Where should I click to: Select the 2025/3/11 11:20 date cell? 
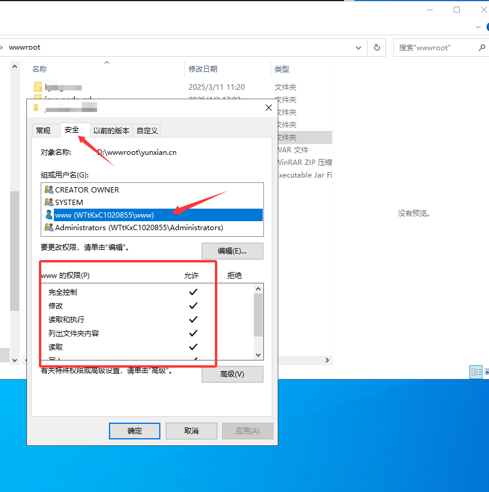pos(217,87)
